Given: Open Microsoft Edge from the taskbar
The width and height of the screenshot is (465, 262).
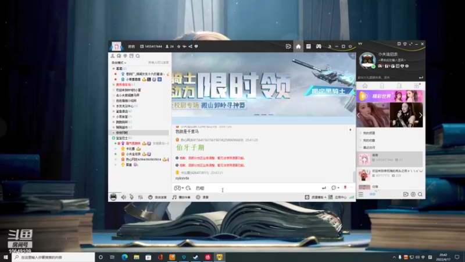Looking at the screenshot, I should point(124,257).
